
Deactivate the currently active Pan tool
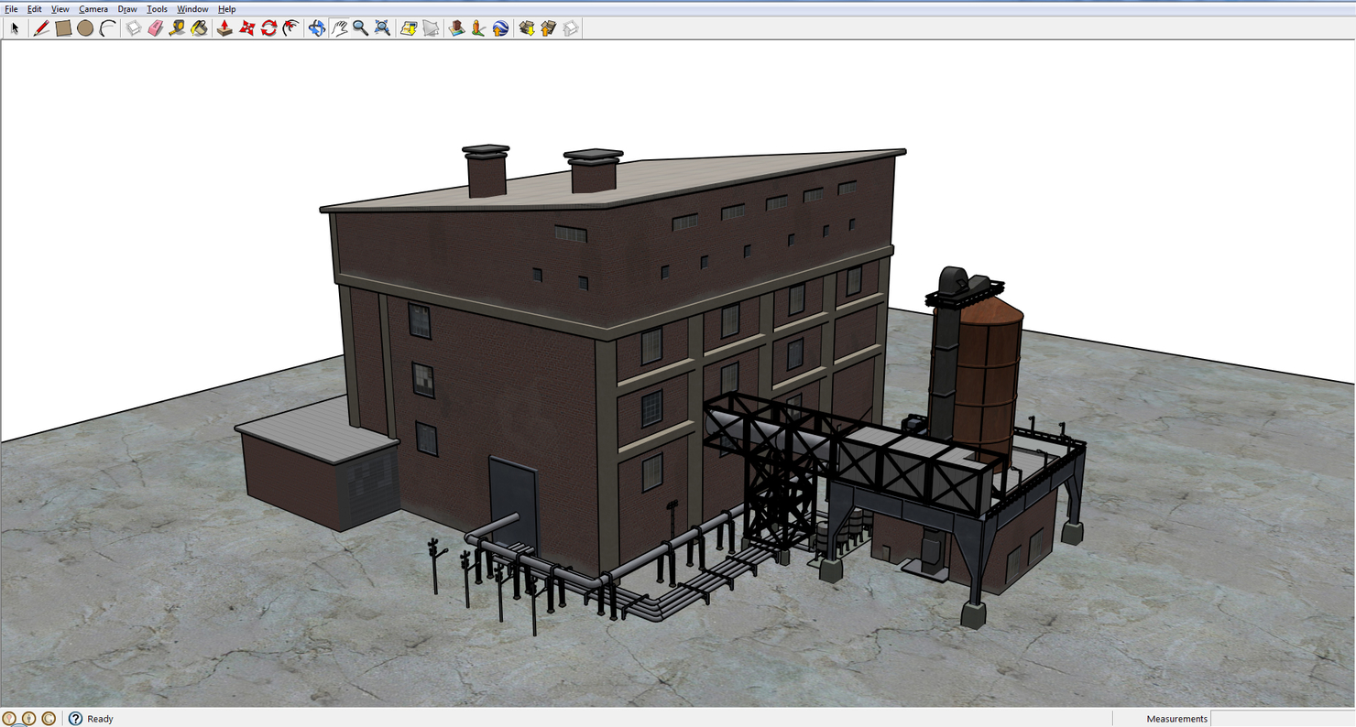[339, 28]
